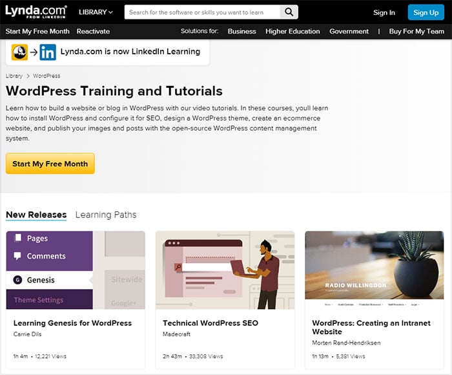Click the search magnifier icon
The image size is (452, 375).
[289, 12]
